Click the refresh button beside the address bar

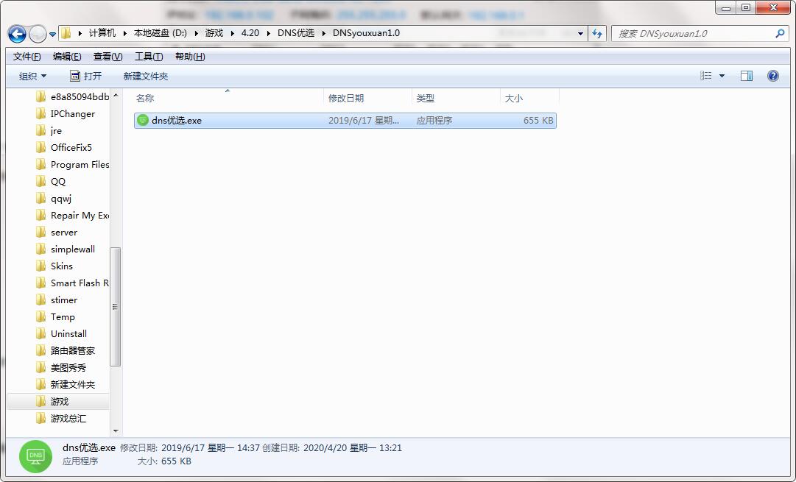click(x=597, y=34)
